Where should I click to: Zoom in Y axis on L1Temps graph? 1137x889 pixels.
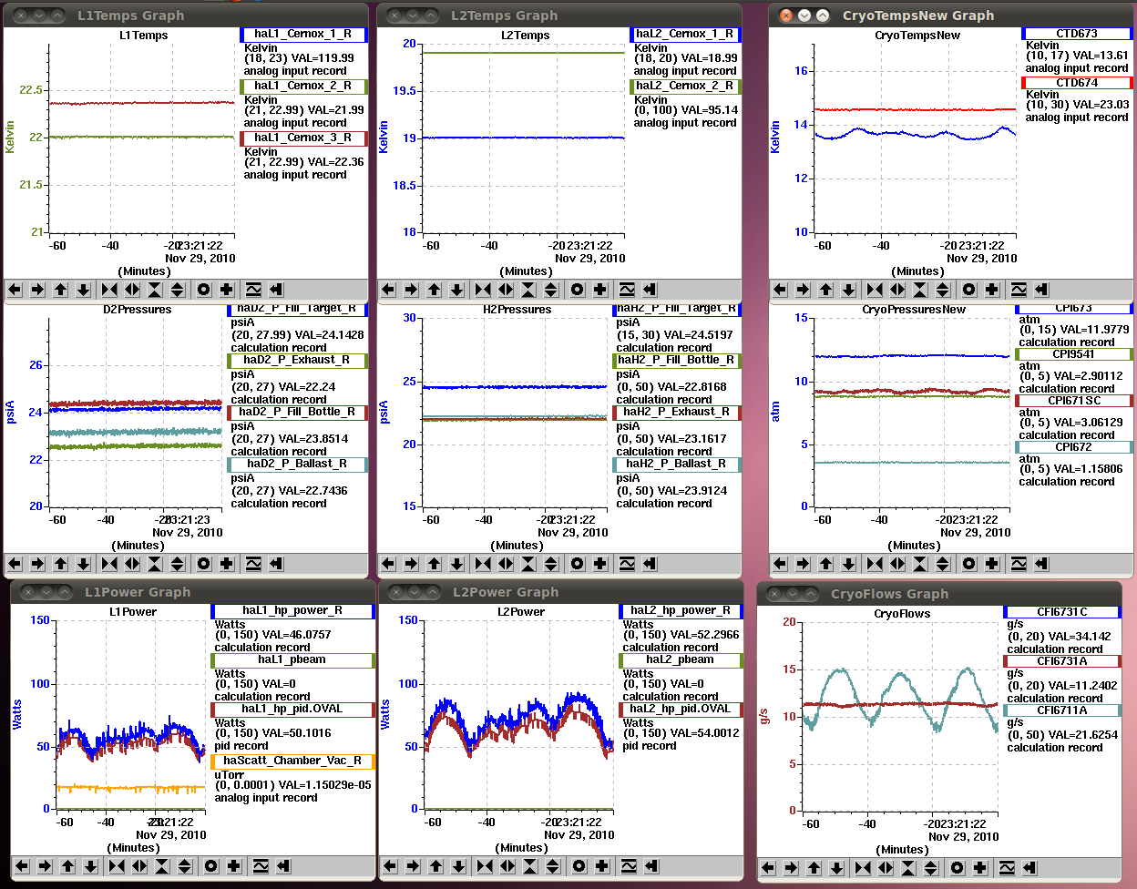156,290
